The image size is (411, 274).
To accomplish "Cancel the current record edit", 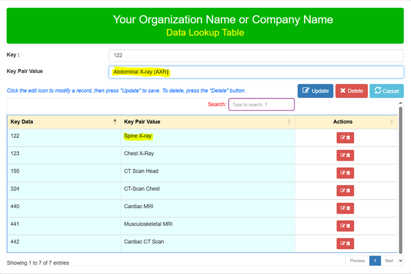I will (386, 90).
